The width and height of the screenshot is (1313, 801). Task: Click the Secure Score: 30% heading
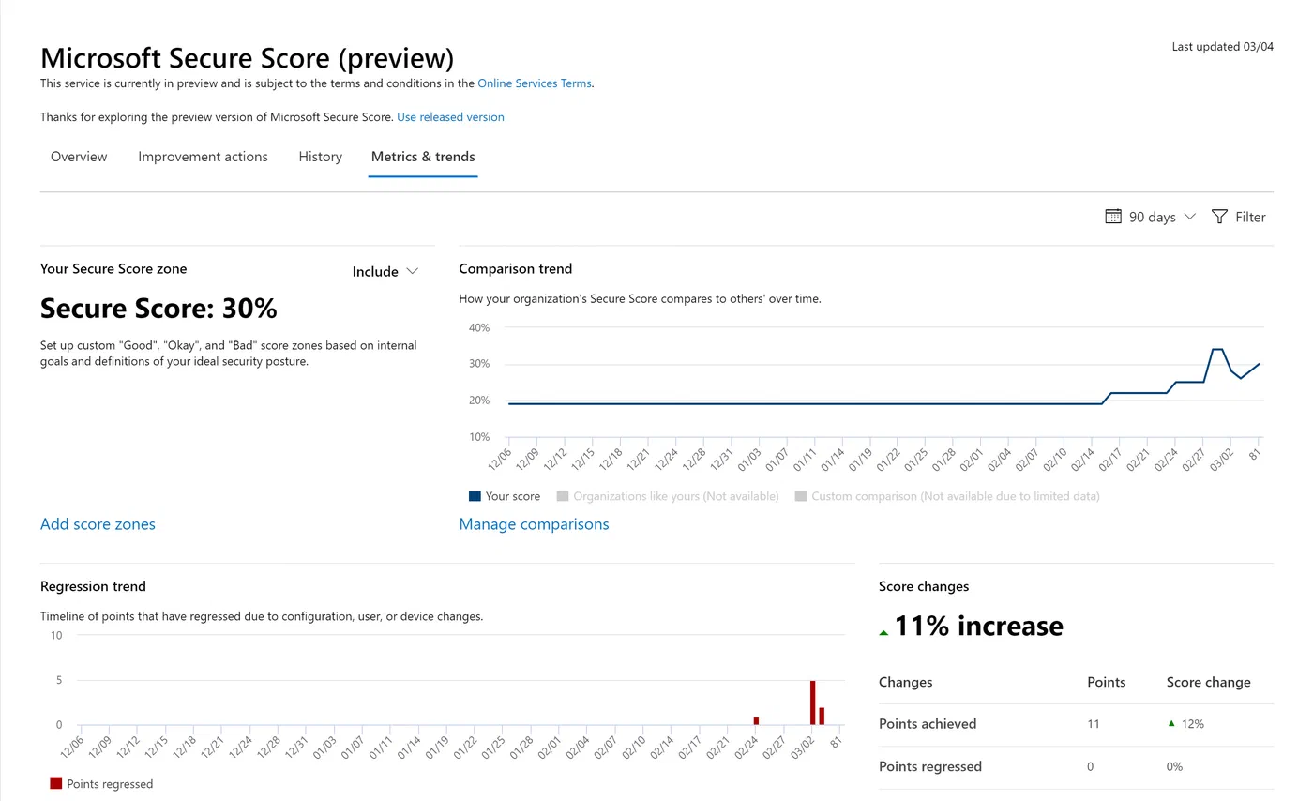point(158,309)
